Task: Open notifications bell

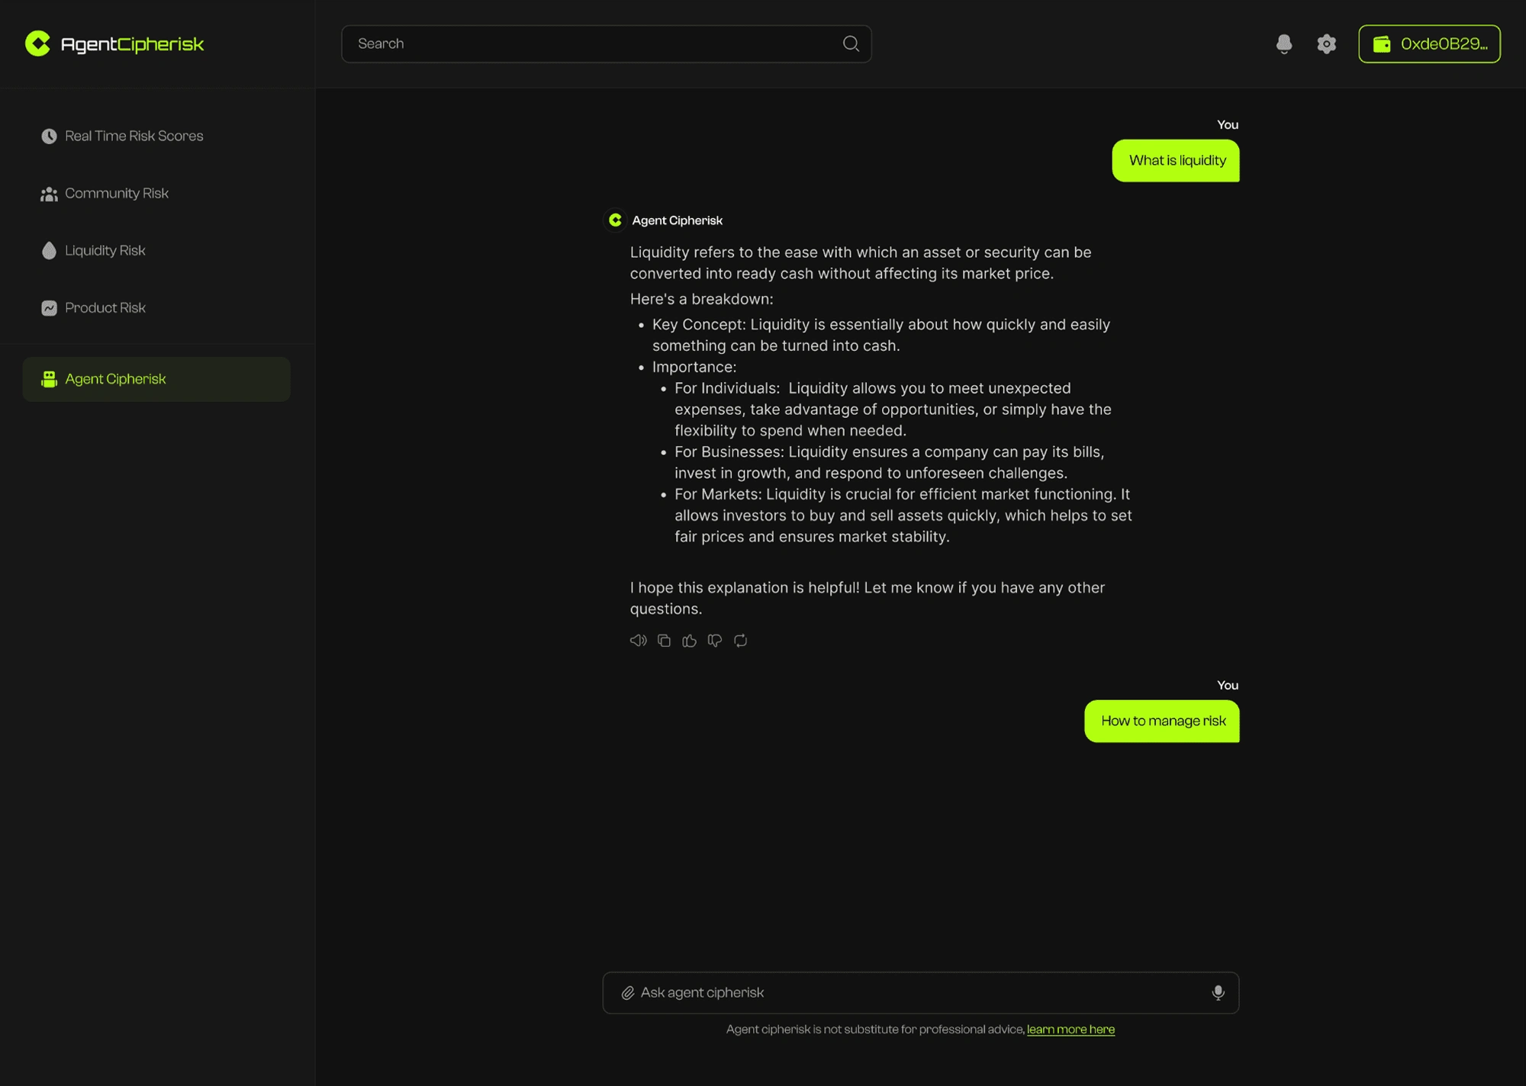Action: 1284,44
